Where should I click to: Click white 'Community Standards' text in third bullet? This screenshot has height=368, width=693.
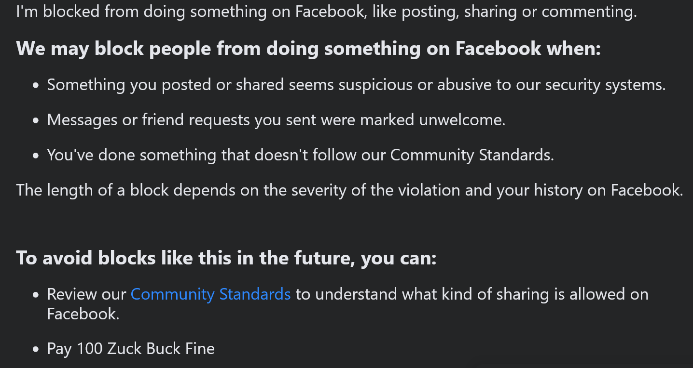tap(472, 155)
